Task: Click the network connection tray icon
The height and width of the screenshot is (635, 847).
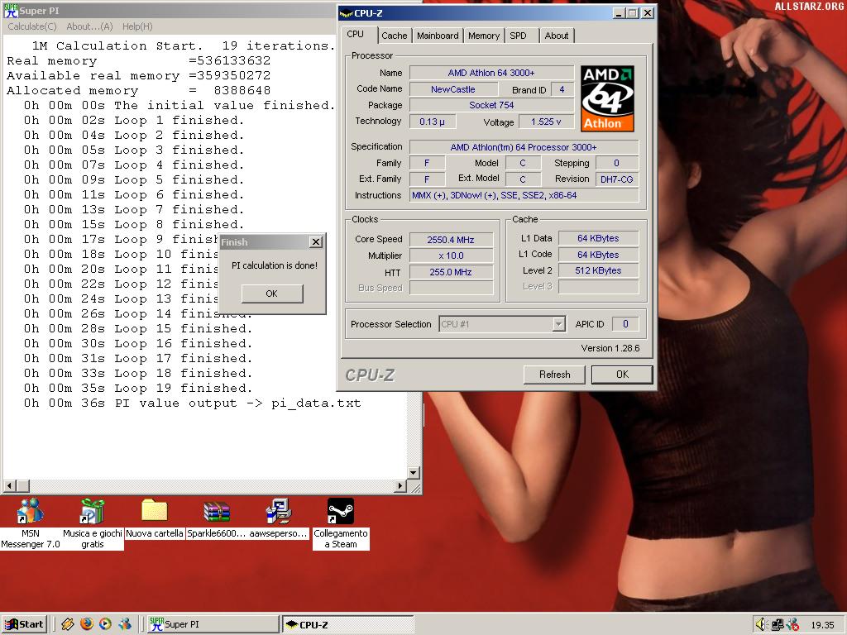Action: 778,625
